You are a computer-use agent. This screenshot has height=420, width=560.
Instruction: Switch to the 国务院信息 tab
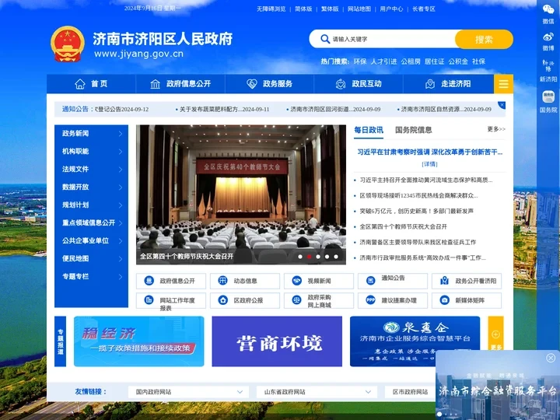[414, 130]
